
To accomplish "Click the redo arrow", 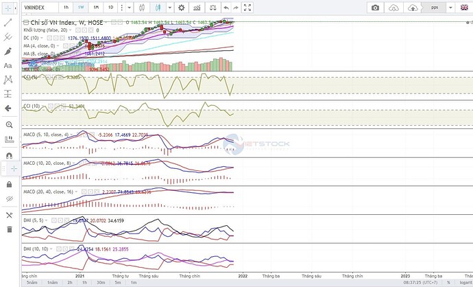I will click(236, 8).
